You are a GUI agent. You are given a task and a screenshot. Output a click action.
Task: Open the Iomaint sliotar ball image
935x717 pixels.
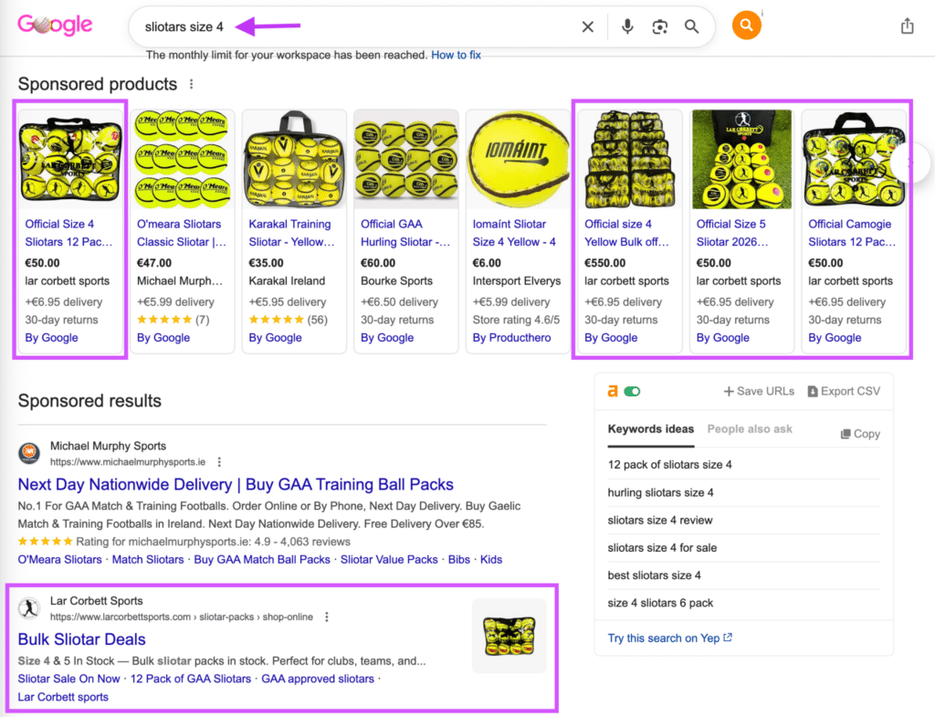tap(518, 159)
